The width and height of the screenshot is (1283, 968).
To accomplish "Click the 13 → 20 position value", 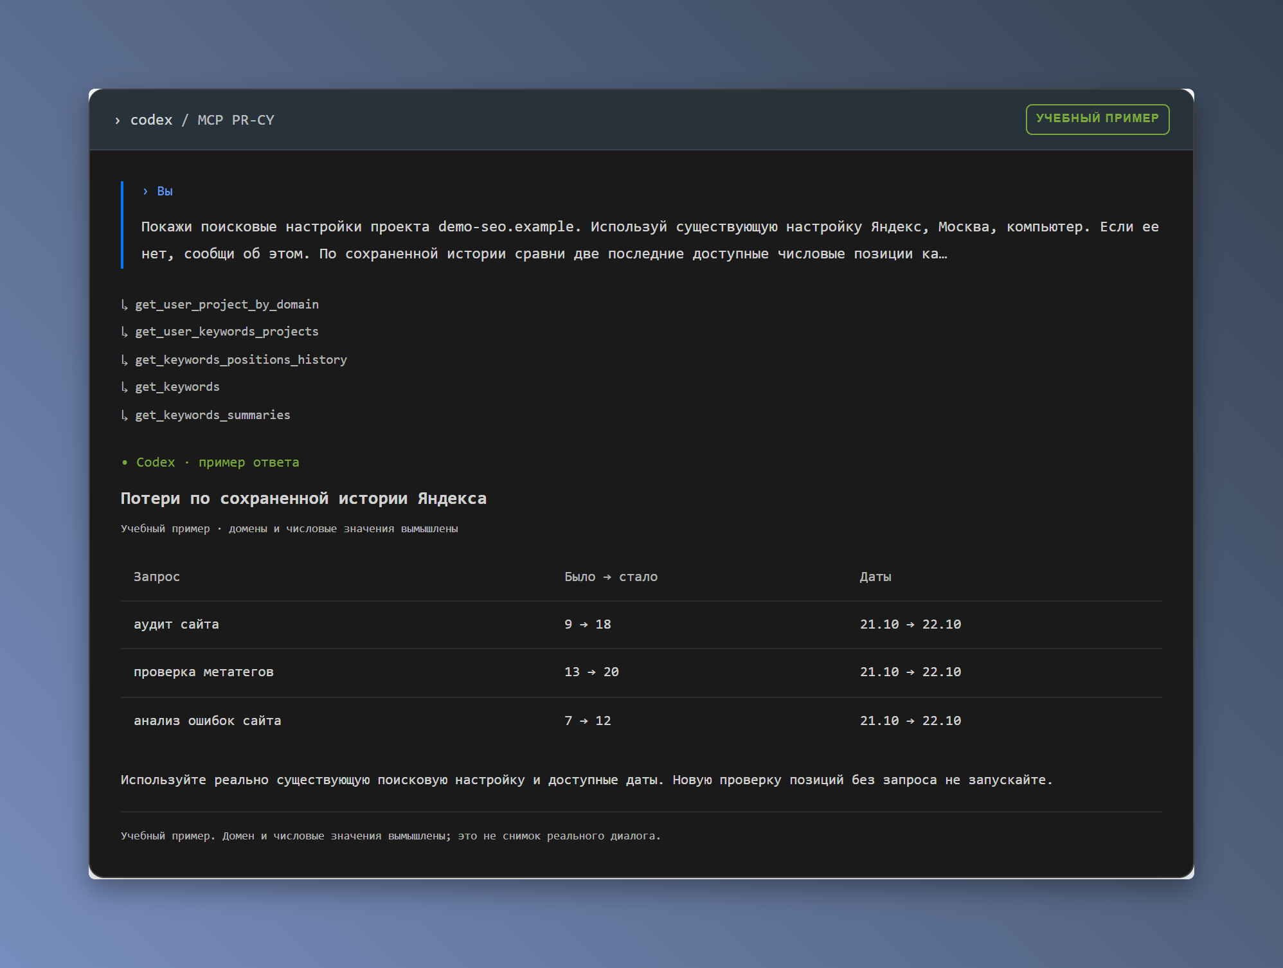I will [591, 672].
